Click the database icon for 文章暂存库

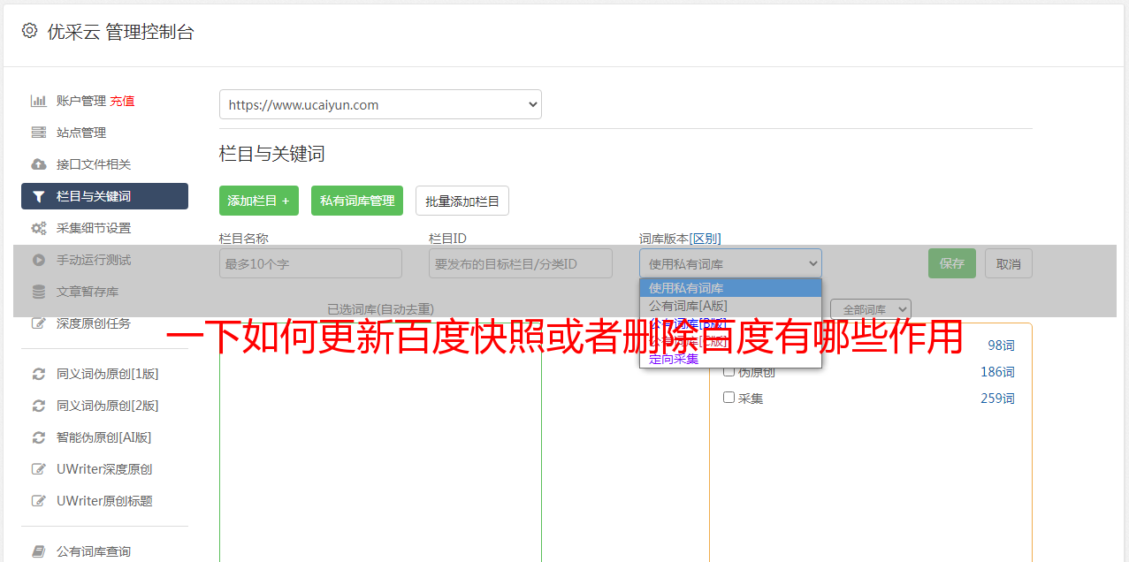click(x=38, y=292)
